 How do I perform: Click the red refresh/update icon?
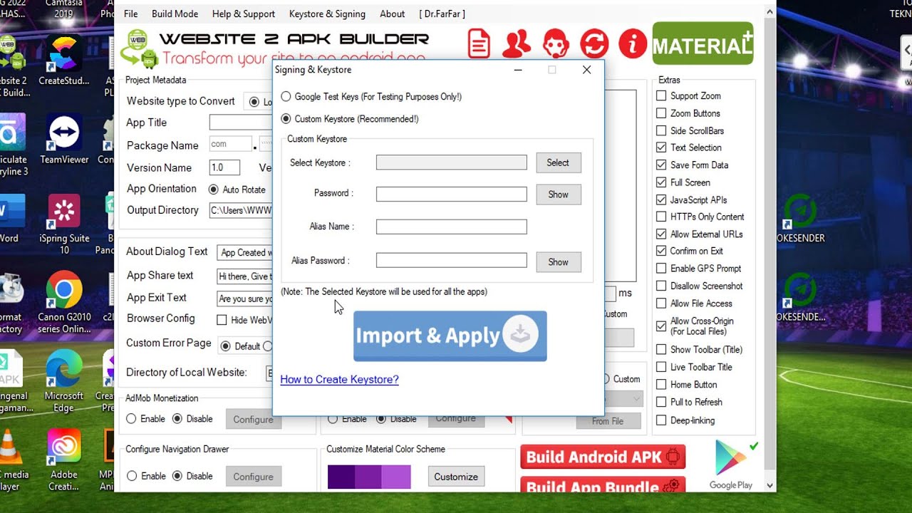pos(594,43)
